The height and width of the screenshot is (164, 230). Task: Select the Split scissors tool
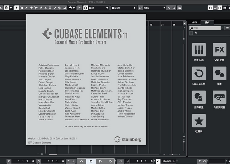36,8
